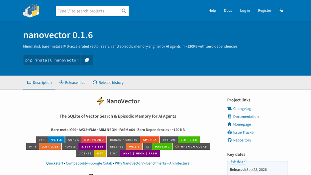Click the Debian / Ubuntu APT PPA badge

point(133,140)
